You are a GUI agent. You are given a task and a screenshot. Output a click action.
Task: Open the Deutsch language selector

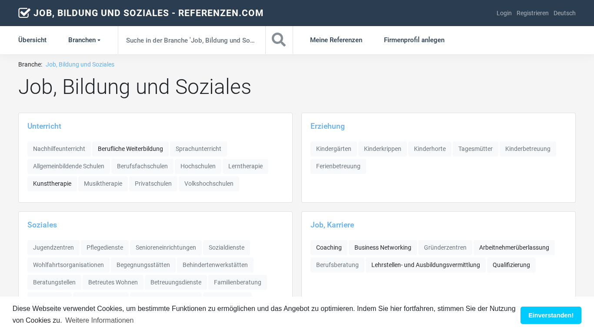tap(564, 13)
